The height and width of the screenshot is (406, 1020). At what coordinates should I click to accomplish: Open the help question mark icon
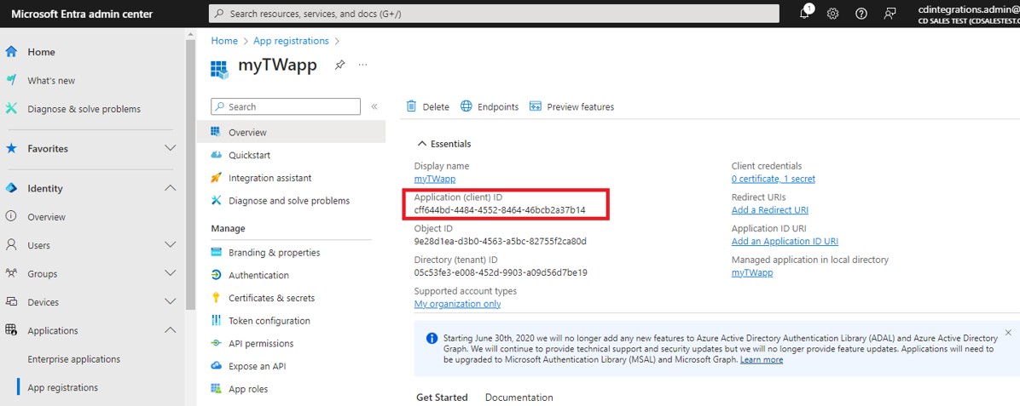[x=861, y=14]
